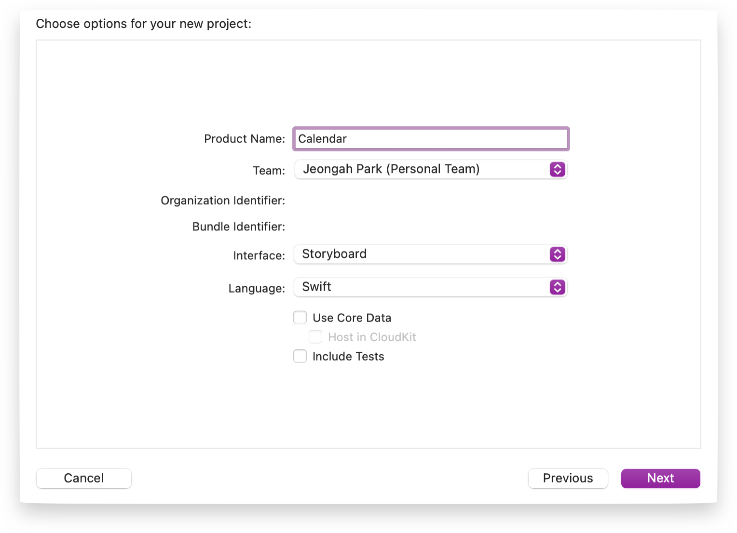
Task: Click the Language label text
Action: (257, 288)
